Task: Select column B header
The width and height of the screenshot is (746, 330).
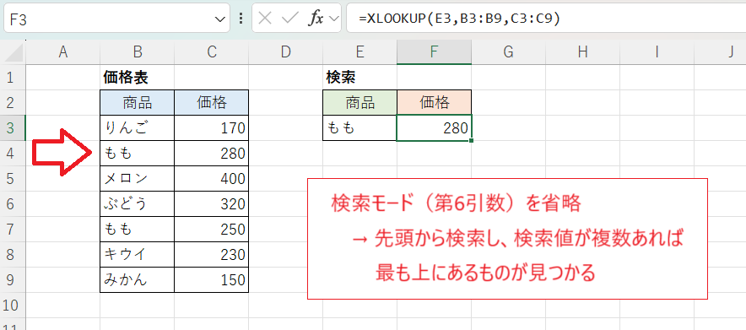Action: click(138, 52)
